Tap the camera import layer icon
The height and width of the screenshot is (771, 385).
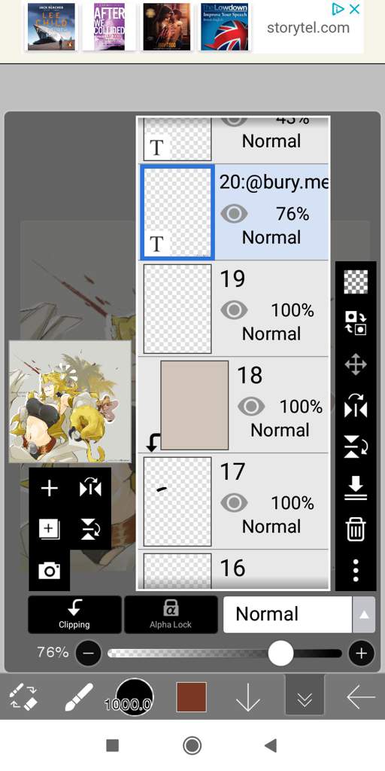tap(49, 571)
